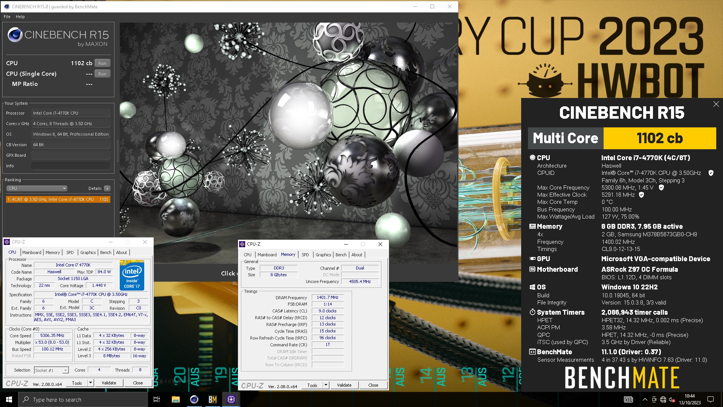Screen dimensions: 723x407
Task: Click the Core Speed value 5306.35 MHz
Action: 52,335
